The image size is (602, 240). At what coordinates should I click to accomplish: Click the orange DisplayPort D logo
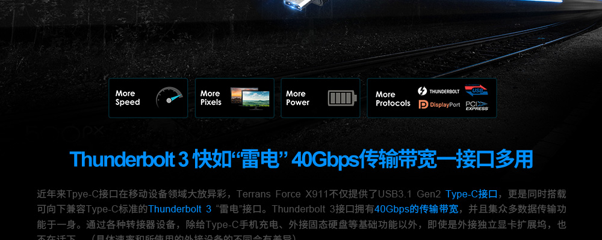click(x=423, y=104)
